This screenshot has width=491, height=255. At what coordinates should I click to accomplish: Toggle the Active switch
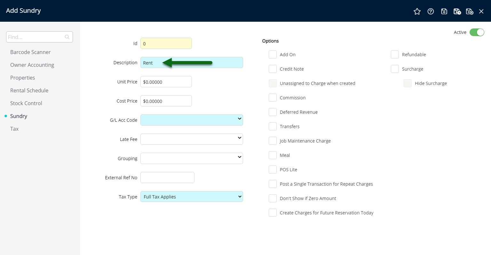tap(477, 32)
